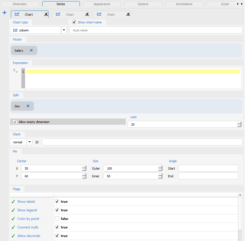Close the first Chart series tab
Viewport: 245px width, 241px height.
point(46,14)
